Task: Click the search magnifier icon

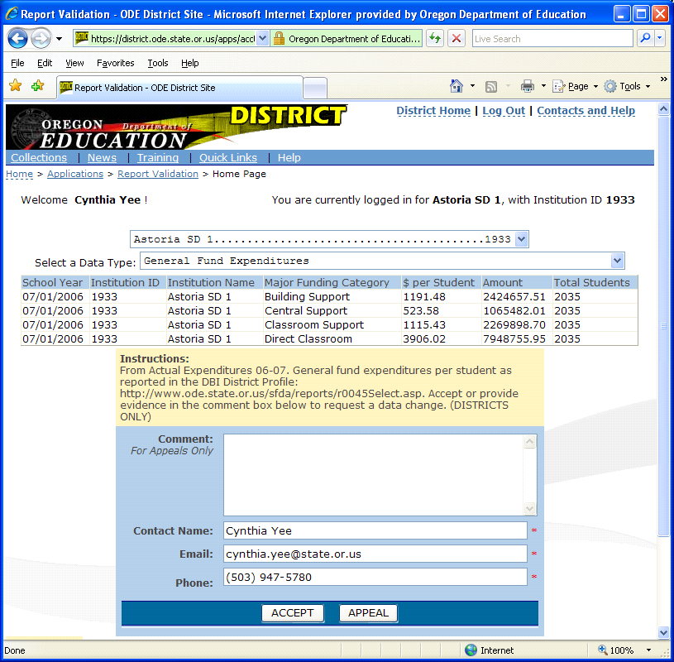Action: point(645,39)
